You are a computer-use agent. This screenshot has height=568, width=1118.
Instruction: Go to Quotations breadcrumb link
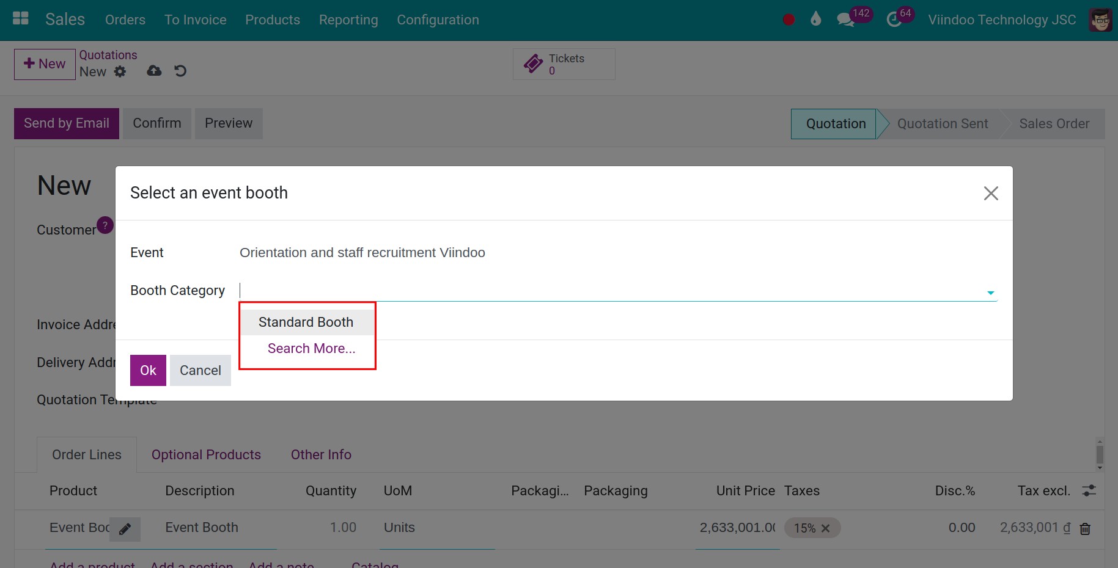108,55
